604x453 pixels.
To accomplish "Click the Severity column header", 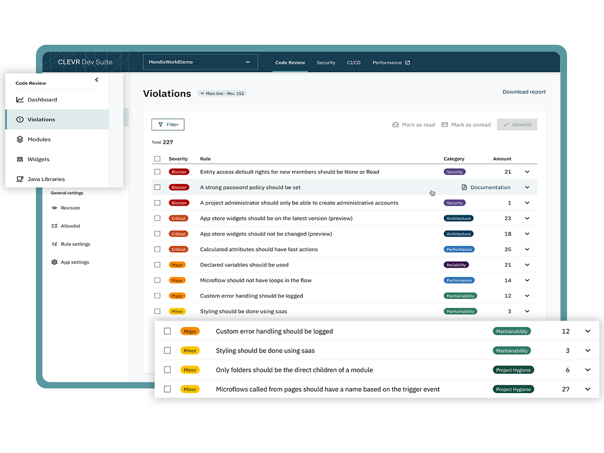I will pos(178,159).
